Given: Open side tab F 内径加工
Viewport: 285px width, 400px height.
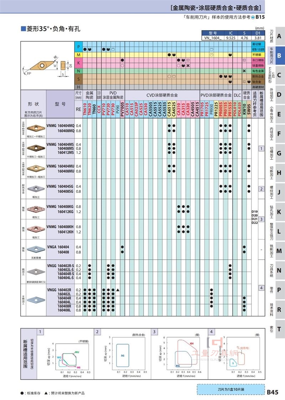Looking at the screenshot, I should (x=276, y=134).
